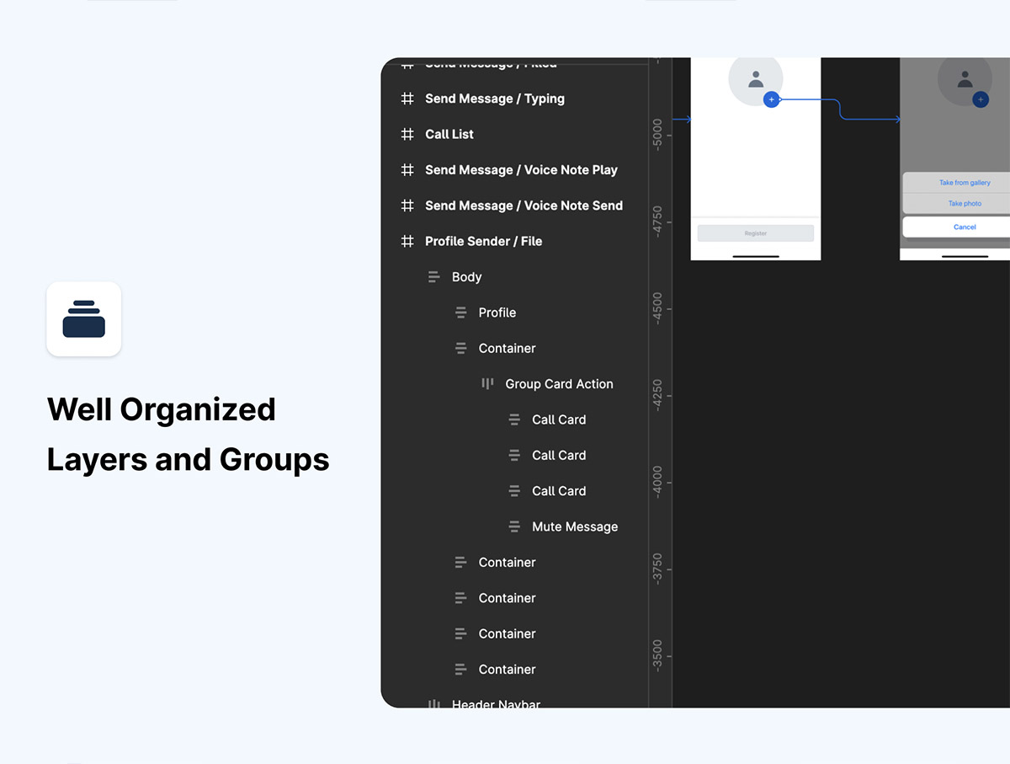Screen dimensions: 1010x764
Task: Click the layout icon next to Mute Message
Action: pyautogui.click(x=514, y=526)
